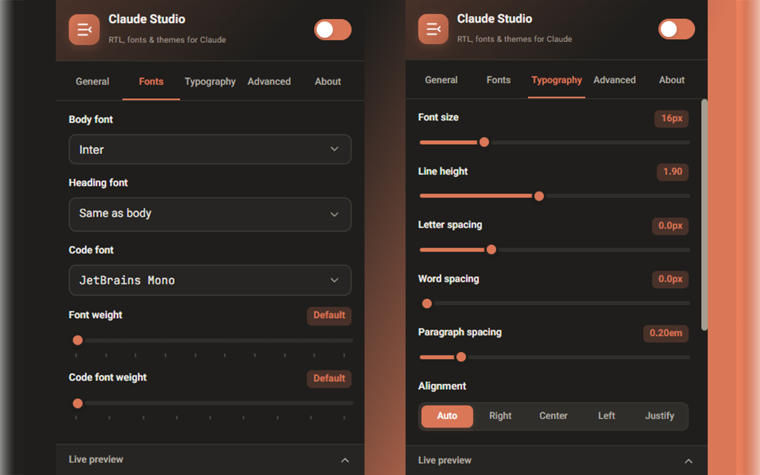Click the "Live preview" label in the Typography panel
The image size is (760, 475).
[x=445, y=461]
